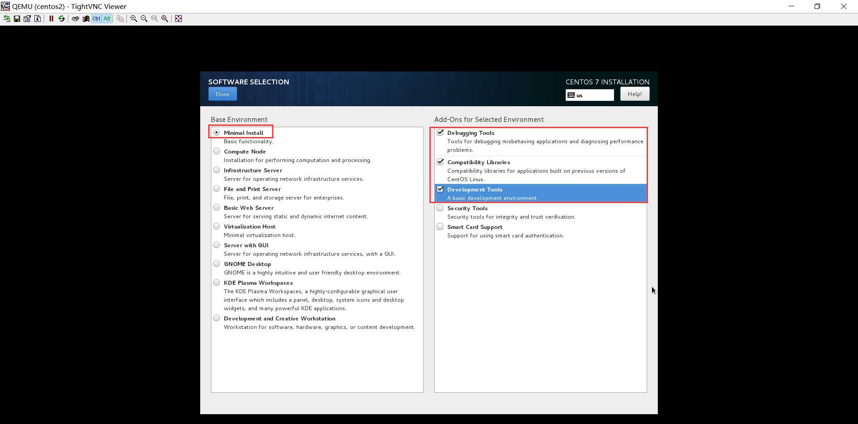
Task: Enable the Security Tools add-on
Action: click(x=440, y=208)
